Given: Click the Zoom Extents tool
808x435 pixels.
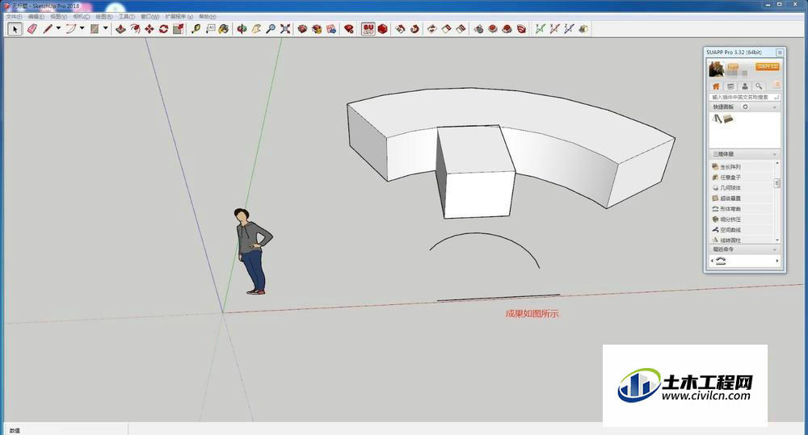Looking at the screenshot, I should coord(285,29).
